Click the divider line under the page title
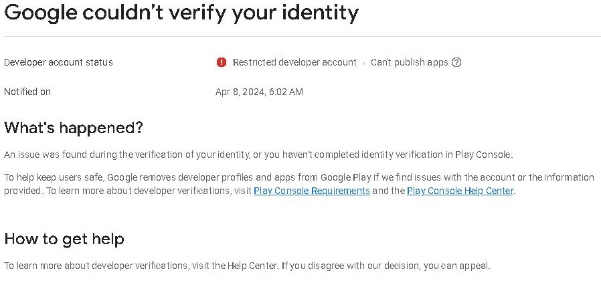 coord(300,36)
